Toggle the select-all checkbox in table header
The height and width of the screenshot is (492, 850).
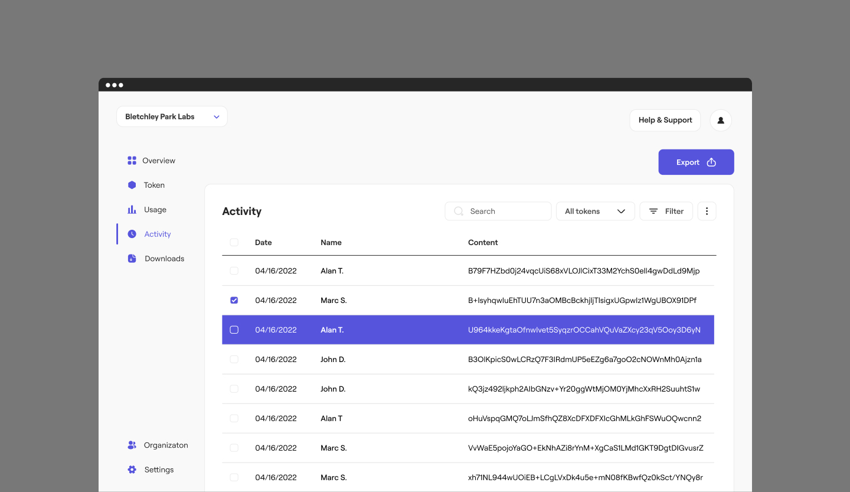point(234,242)
